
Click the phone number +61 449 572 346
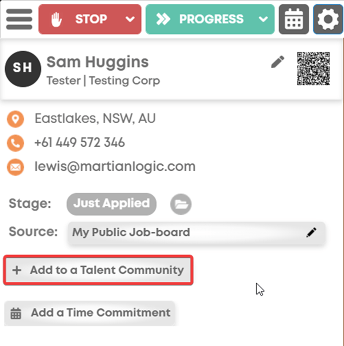[x=79, y=142]
